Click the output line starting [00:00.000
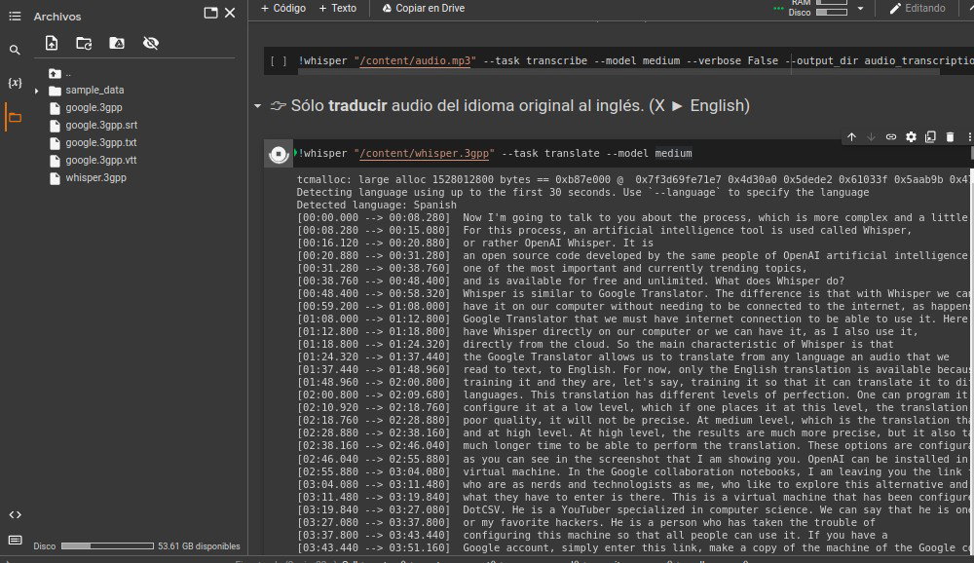974x563 pixels. 632,217
